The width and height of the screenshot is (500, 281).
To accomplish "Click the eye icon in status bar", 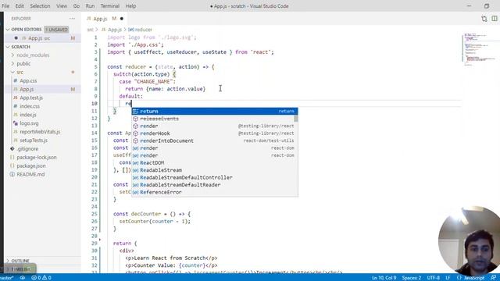I will pos(23,278).
